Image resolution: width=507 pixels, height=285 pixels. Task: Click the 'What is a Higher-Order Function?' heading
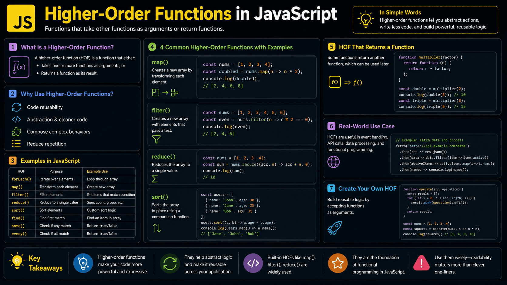pyautogui.click(x=67, y=47)
